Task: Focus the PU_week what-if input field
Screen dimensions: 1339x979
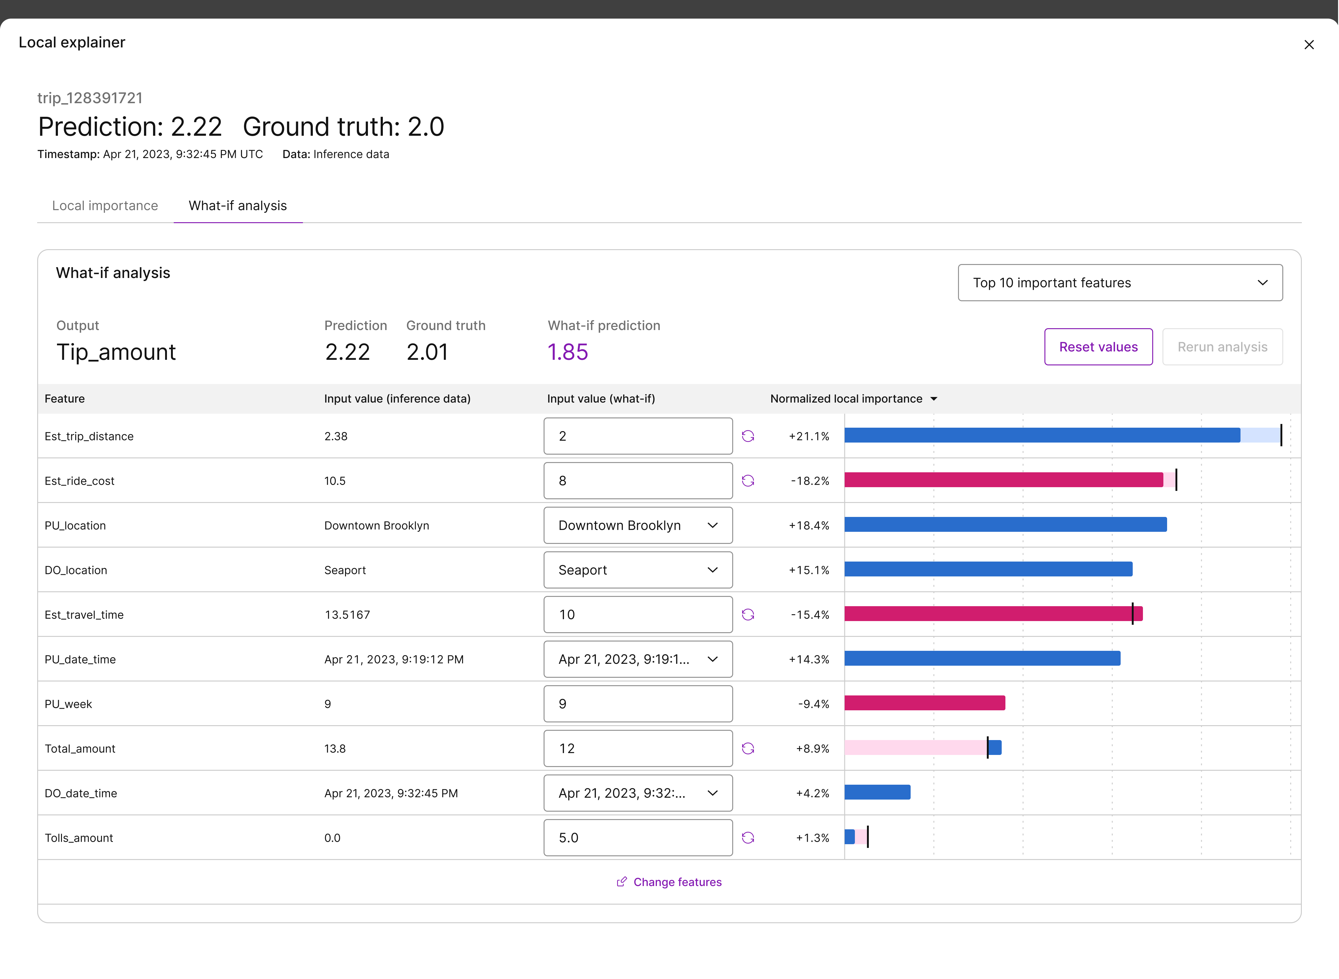Action: tap(638, 704)
